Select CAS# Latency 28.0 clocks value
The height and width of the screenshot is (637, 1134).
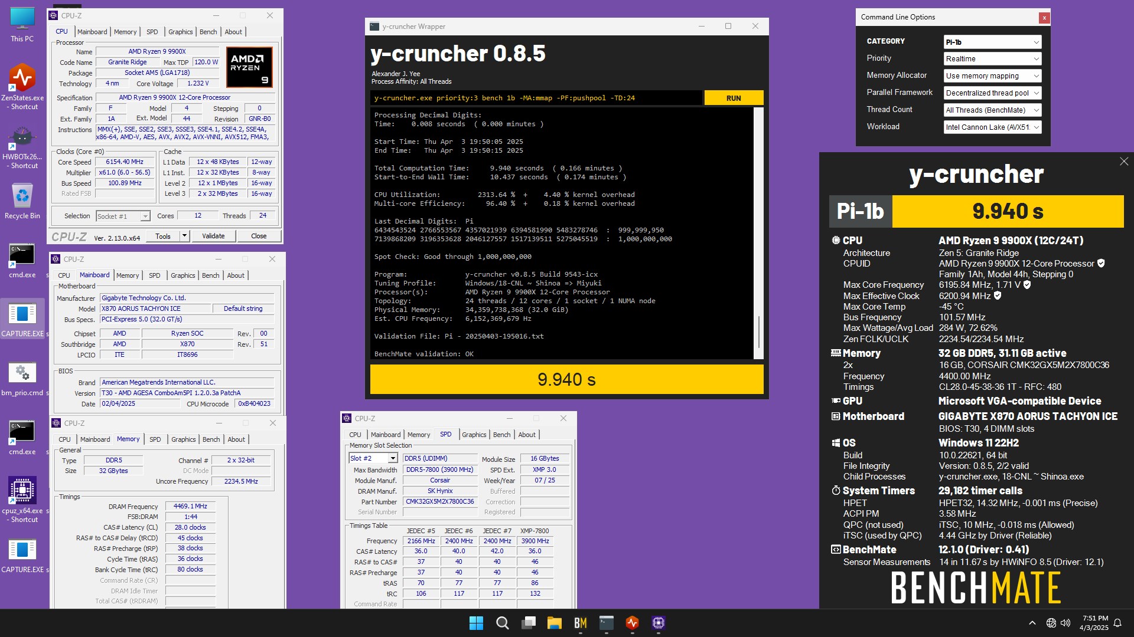click(190, 527)
